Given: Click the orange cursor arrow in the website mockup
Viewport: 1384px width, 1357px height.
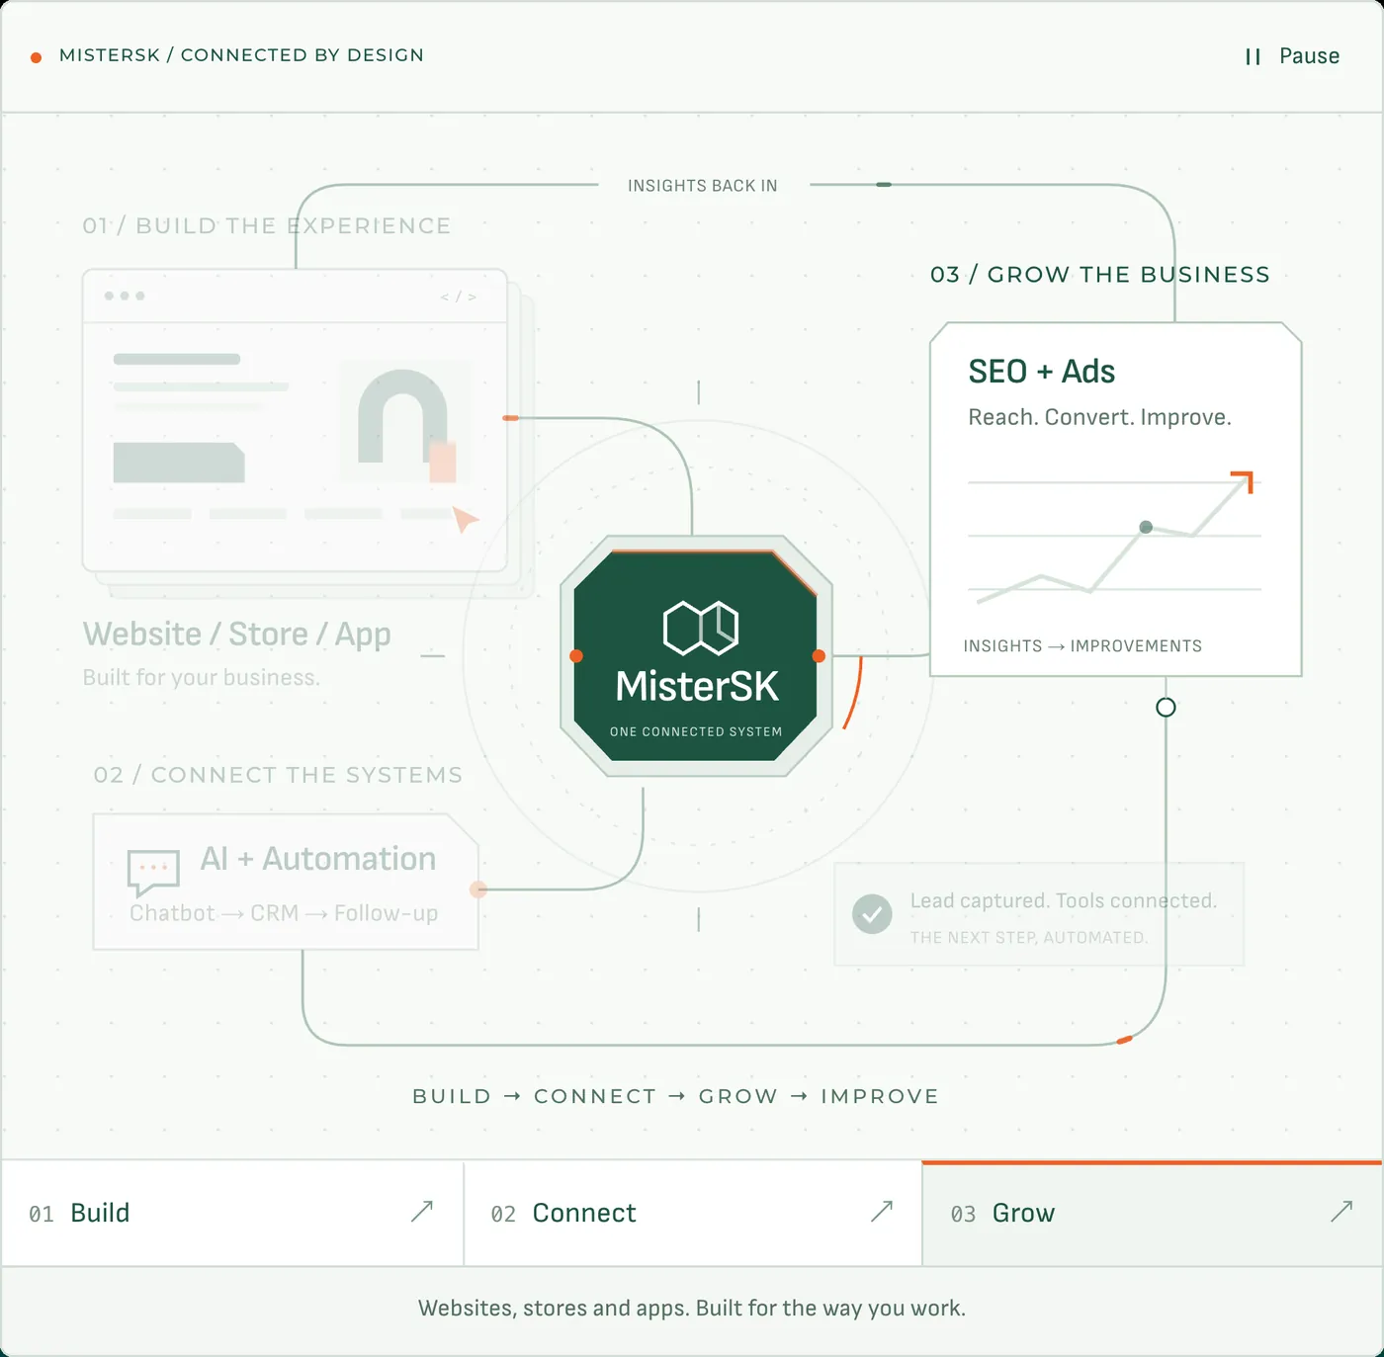Looking at the screenshot, I should [465, 519].
